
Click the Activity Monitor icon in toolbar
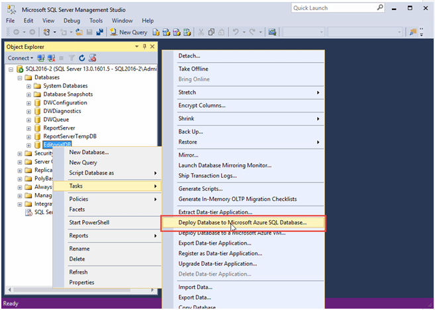point(272,32)
